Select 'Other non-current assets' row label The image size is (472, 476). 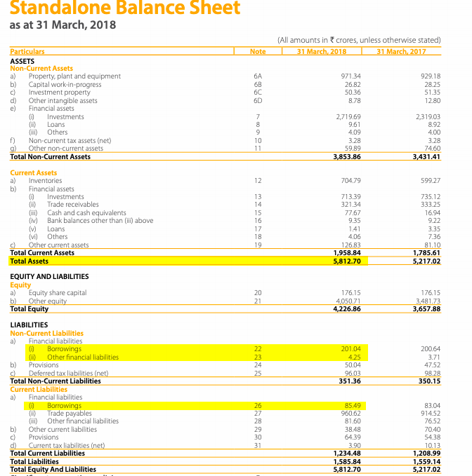pyautogui.click(x=66, y=148)
